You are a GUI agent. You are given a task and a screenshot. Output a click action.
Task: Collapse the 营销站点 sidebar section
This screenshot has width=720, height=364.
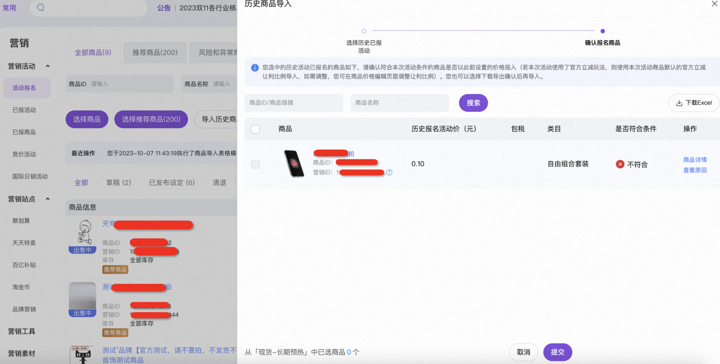[x=48, y=199]
